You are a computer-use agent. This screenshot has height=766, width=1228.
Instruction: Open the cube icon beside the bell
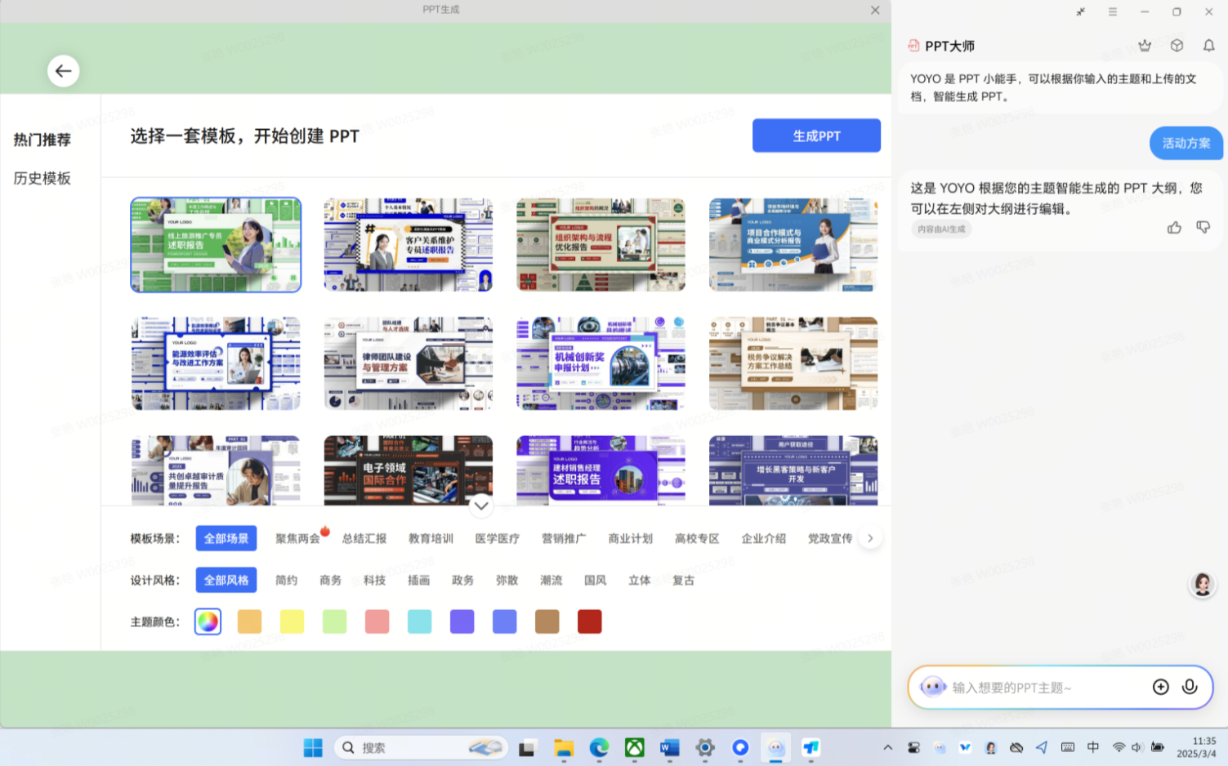1177,46
